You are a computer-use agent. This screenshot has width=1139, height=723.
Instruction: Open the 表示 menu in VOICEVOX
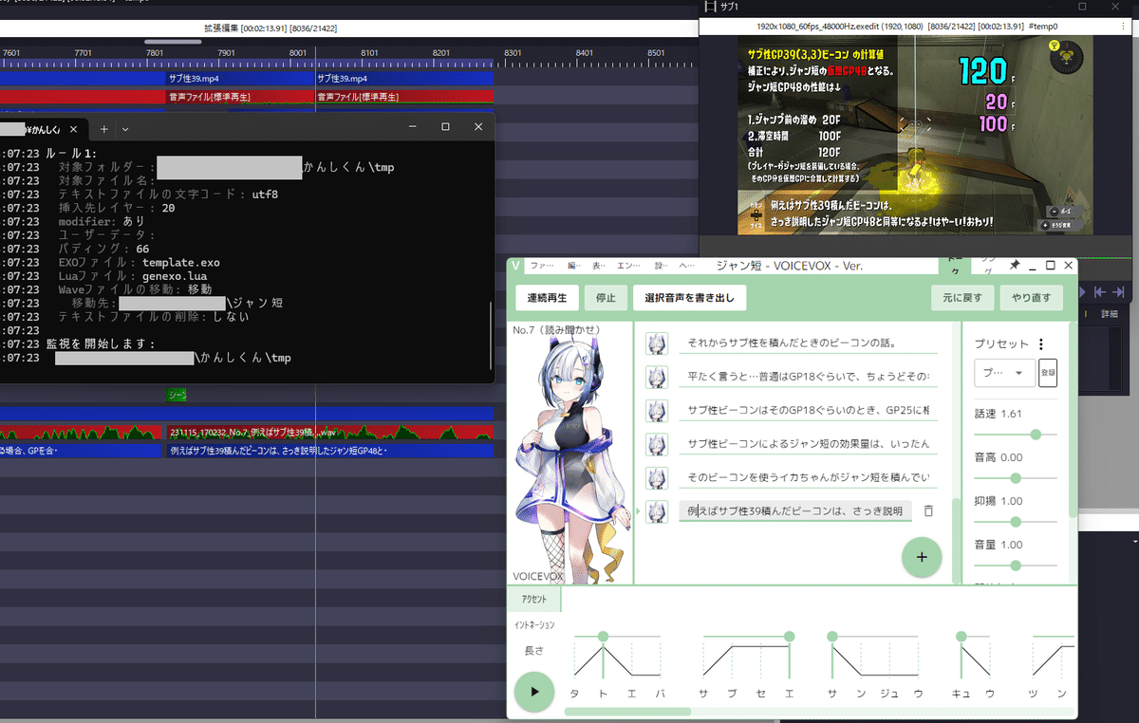(x=598, y=266)
